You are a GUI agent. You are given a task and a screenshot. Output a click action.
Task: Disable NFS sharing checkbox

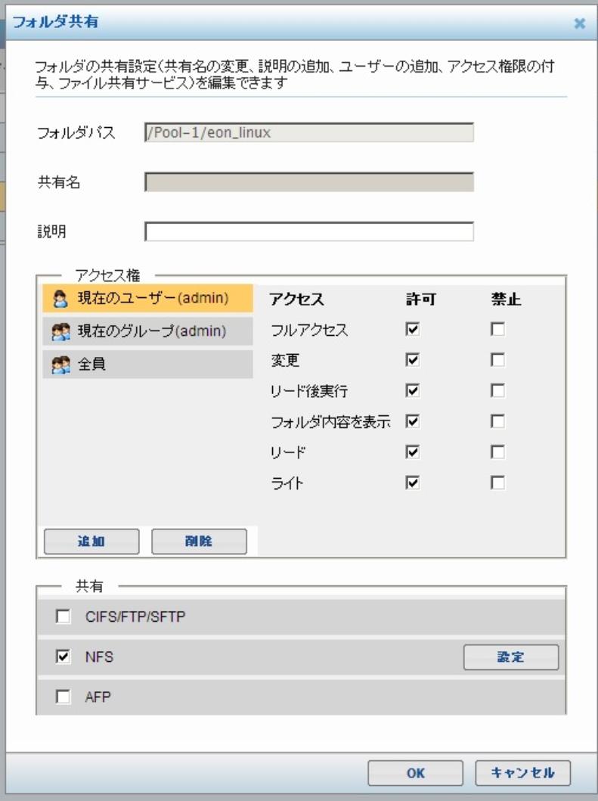[63, 658]
